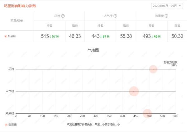The height and width of the screenshot is (132, 187).
Task: Click the 人气榜 bubble near 443 on chart
Action: pos(134,91)
